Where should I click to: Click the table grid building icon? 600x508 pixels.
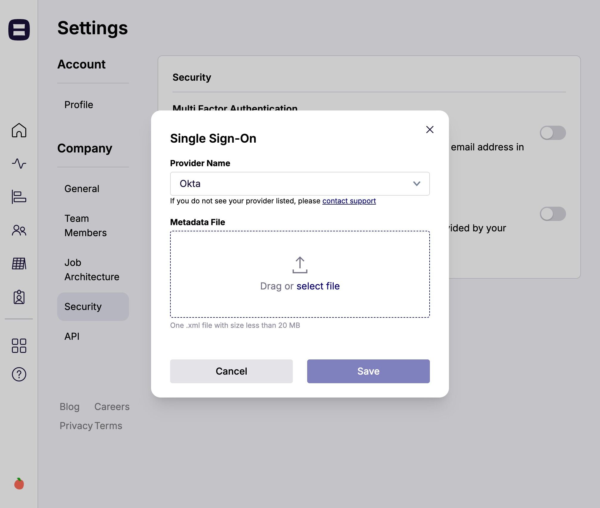pyautogui.click(x=19, y=264)
